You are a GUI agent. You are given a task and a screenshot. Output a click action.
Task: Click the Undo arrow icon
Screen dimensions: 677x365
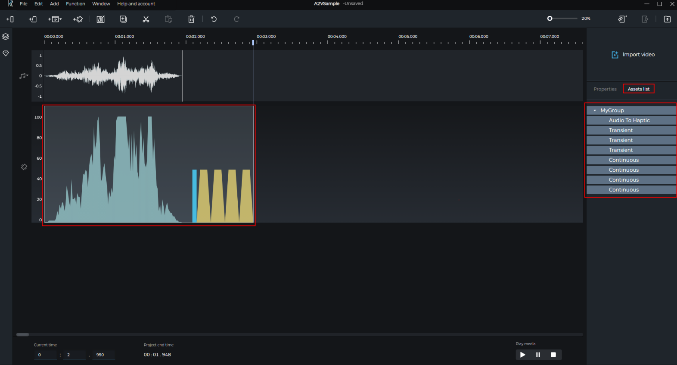pyautogui.click(x=214, y=19)
